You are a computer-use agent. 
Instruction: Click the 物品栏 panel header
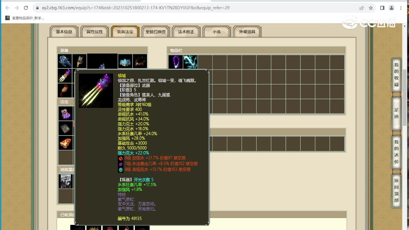(x=256, y=50)
